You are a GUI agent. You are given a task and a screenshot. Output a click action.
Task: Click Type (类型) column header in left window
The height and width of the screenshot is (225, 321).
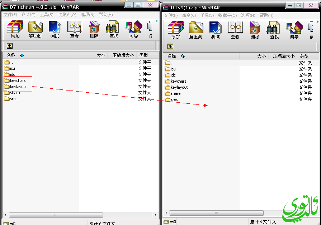click(143, 55)
